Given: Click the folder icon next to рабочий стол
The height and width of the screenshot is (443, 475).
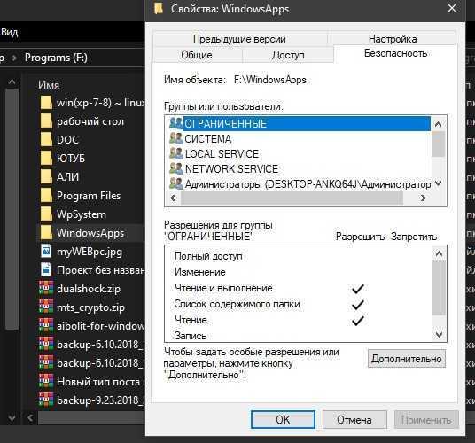Looking at the screenshot, I should point(46,121).
